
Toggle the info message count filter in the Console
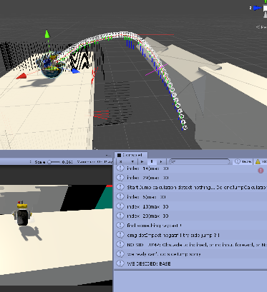tap(243, 161)
